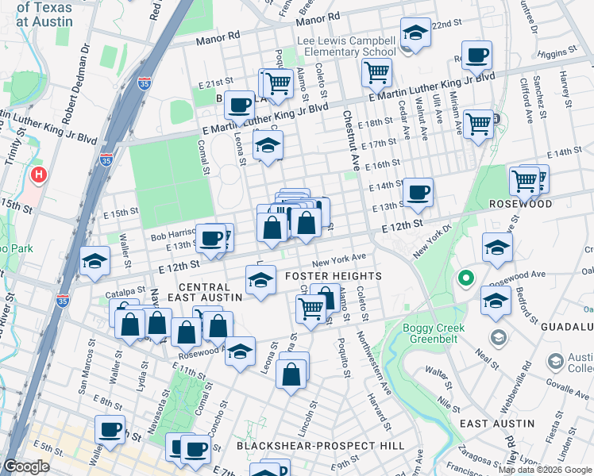Click the CENTRAL EAST AUSTIN neighborhood label
594x476 pixels.
(205, 293)
